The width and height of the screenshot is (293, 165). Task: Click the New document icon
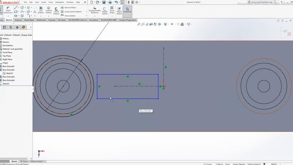[92, 2]
